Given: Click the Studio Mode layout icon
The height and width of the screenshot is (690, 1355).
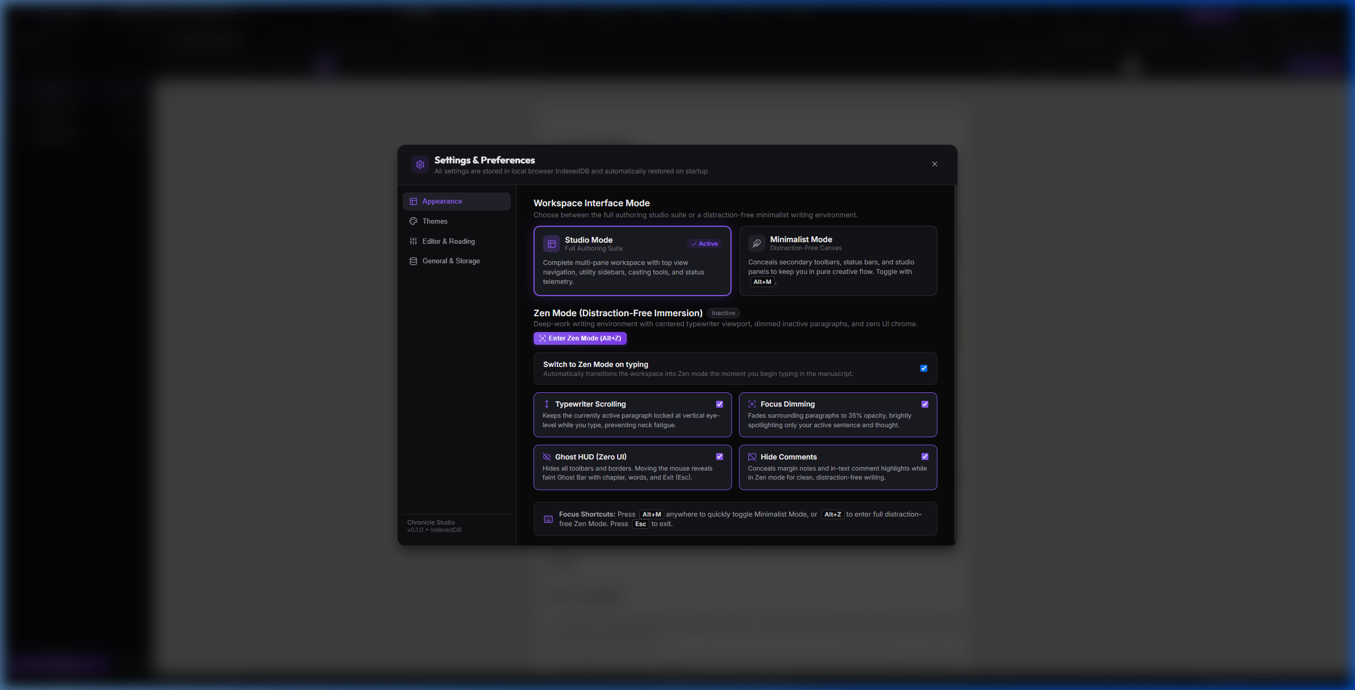Looking at the screenshot, I should [552, 244].
